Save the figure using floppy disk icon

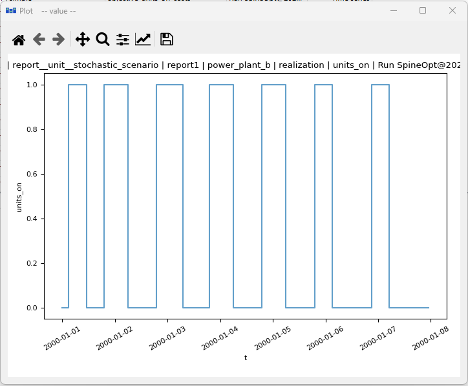167,39
